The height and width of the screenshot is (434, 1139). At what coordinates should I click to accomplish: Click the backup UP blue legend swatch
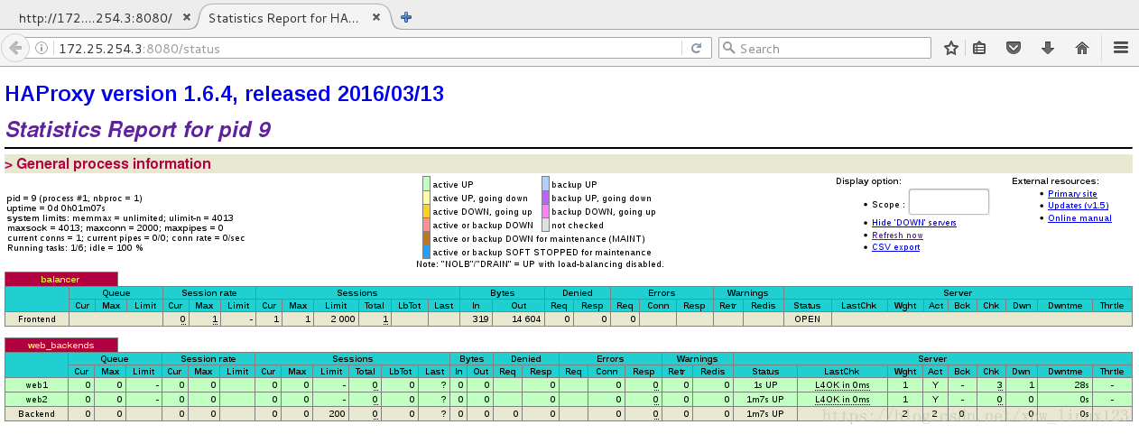tap(545, 184)
